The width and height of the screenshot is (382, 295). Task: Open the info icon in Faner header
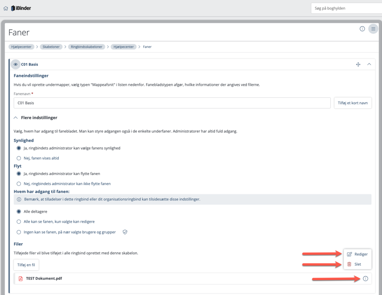(362, 29)
